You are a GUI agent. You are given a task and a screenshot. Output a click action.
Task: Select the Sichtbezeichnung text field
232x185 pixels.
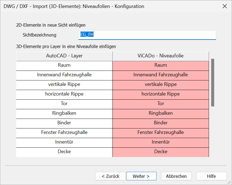147,35
